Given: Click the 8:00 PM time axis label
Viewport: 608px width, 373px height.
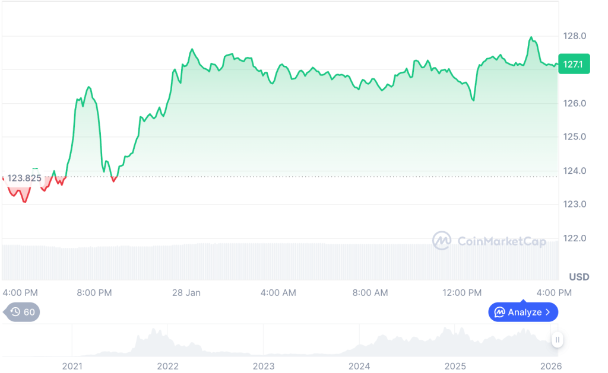Looking at the screenshot, I should (x=95, y=293).
